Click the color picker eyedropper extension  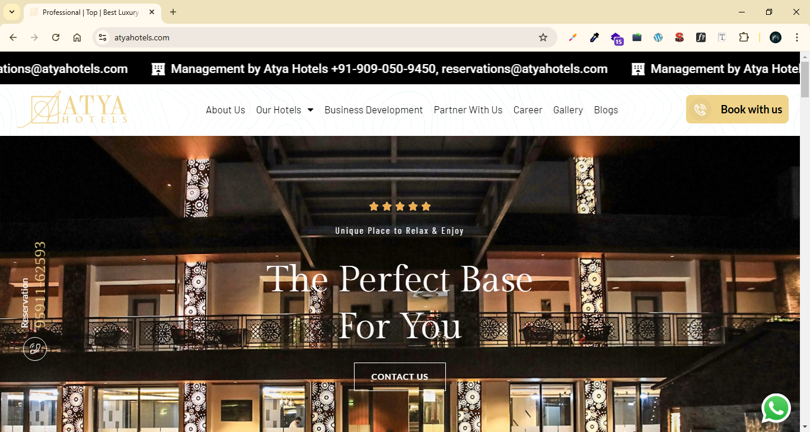pos(594,37)
